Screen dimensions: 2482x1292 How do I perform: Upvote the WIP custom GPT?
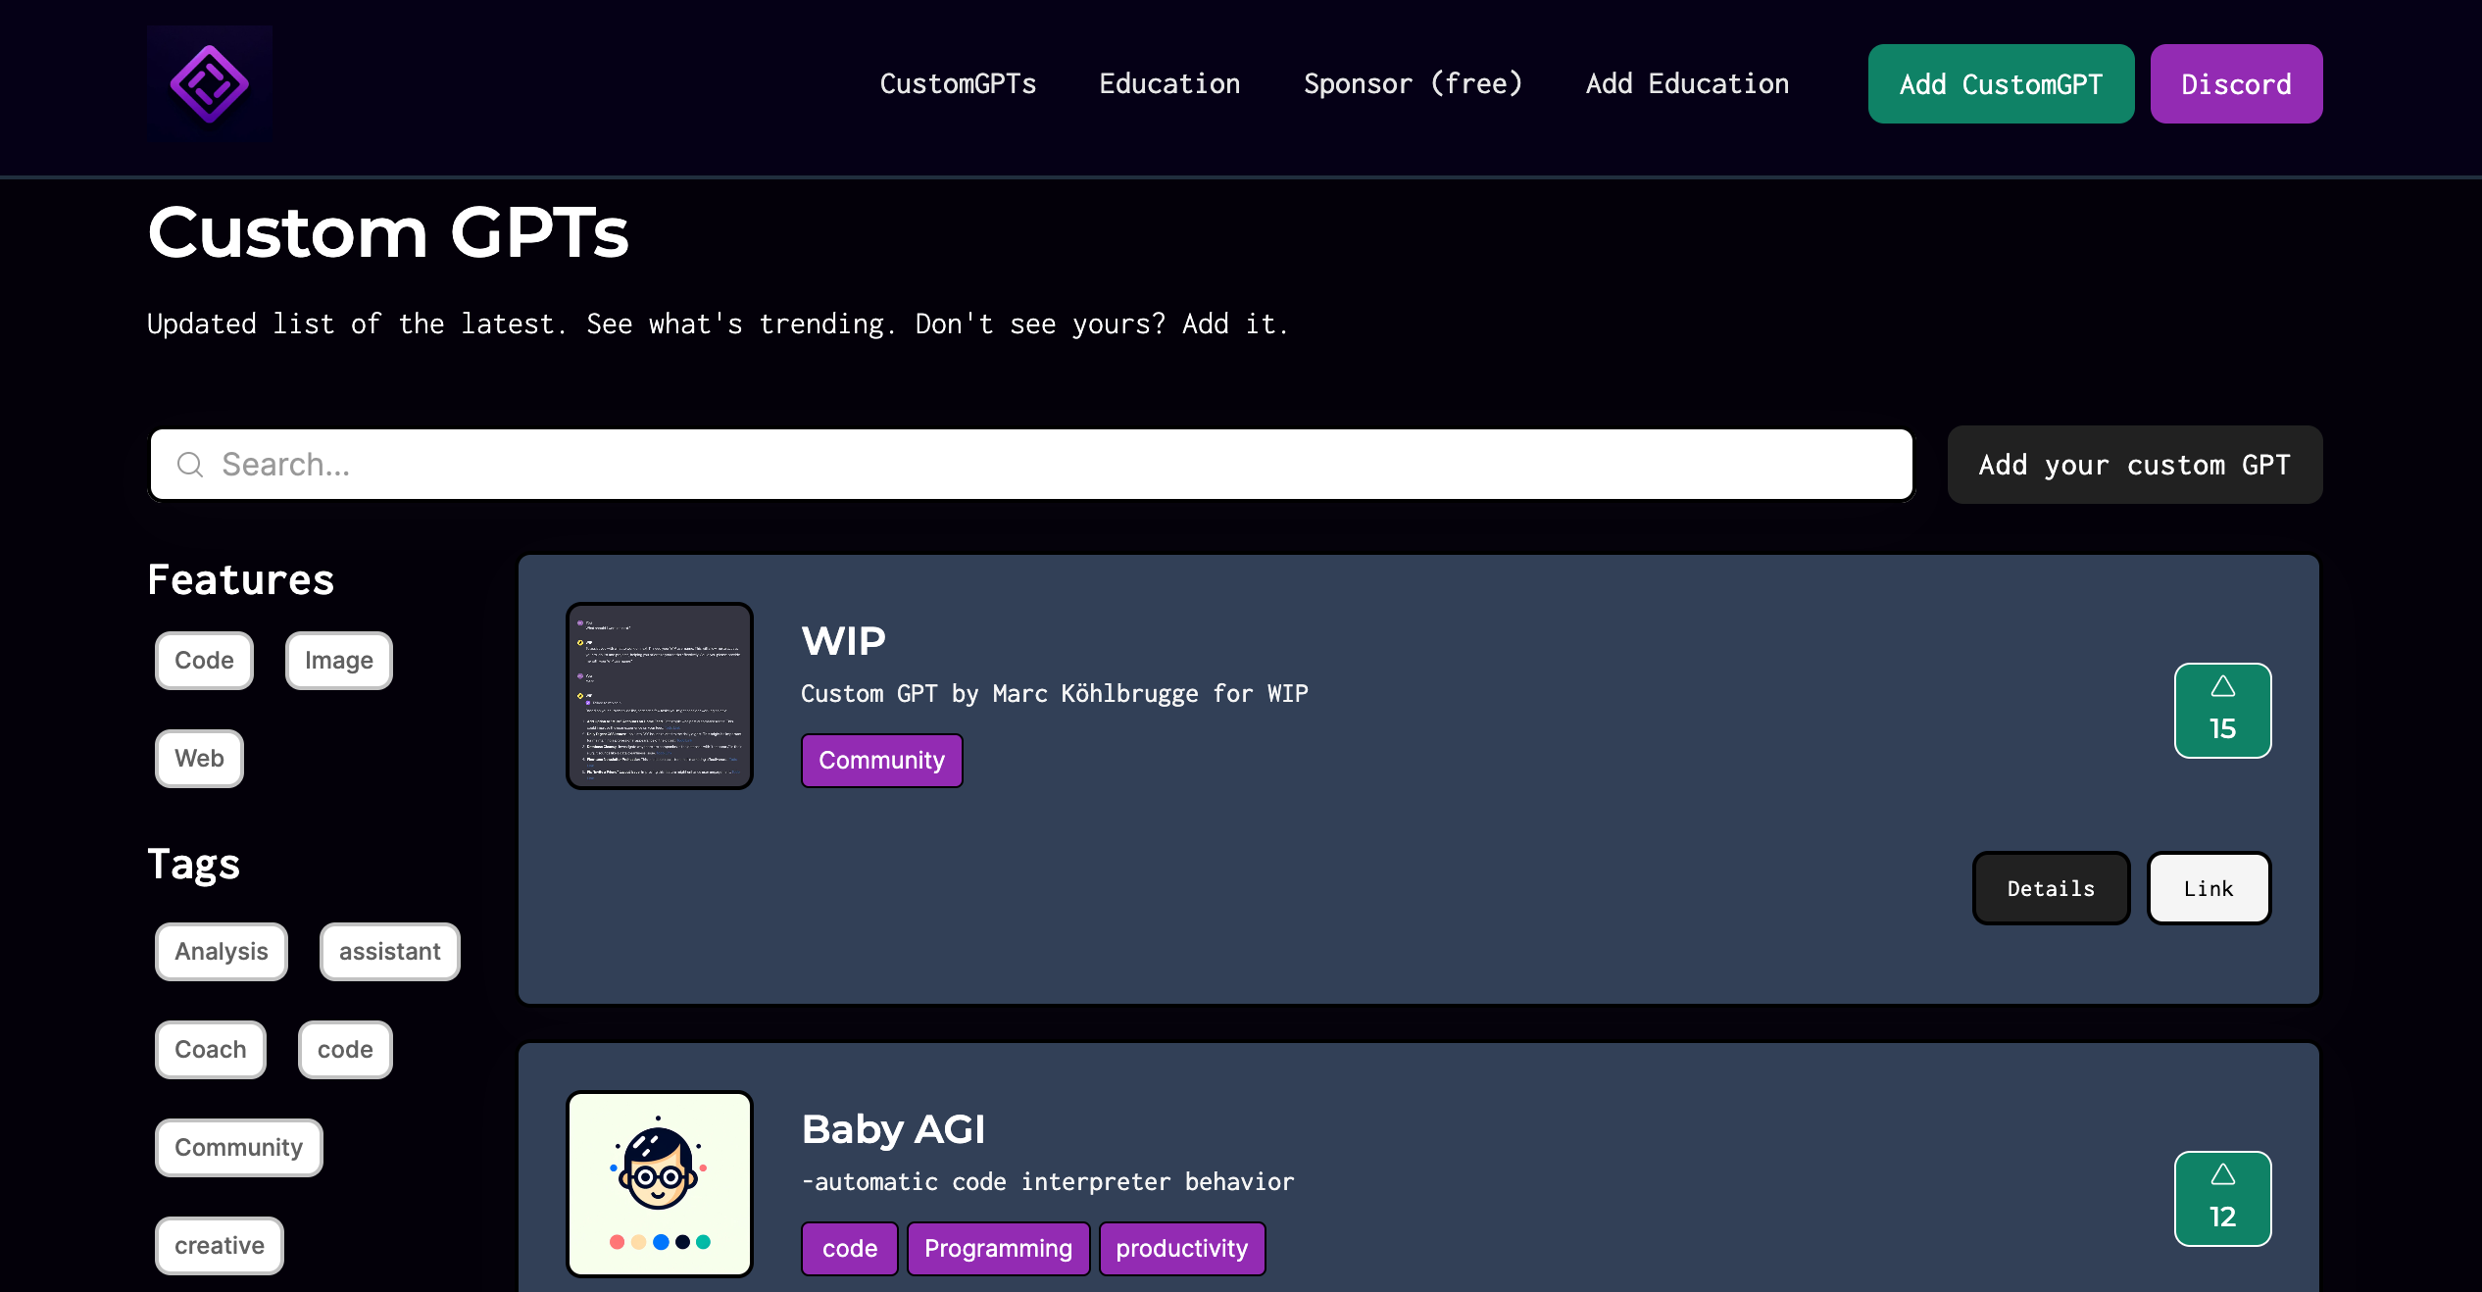[2222, 711]
